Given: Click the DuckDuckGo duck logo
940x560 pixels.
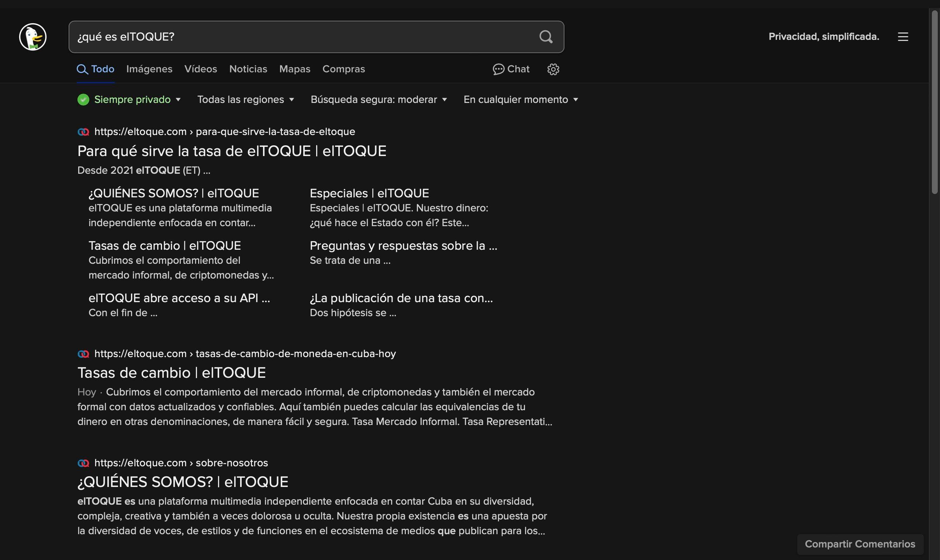Looking at the screenshot, I should (33, 37).
